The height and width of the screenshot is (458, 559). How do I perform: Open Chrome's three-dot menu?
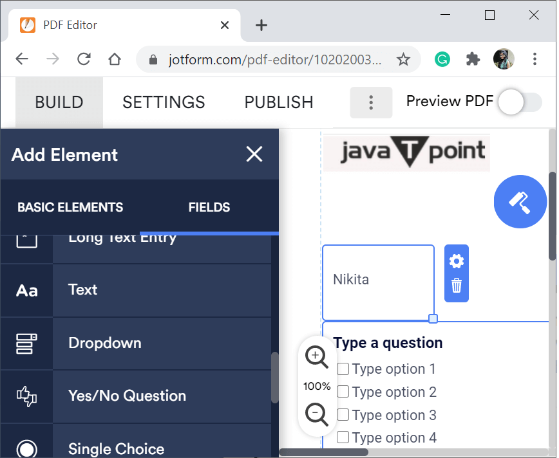point(535,59)
